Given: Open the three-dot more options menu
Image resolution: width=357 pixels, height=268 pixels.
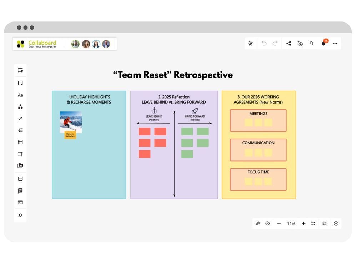Looking at the screenshot, I should tap(335, 44).
